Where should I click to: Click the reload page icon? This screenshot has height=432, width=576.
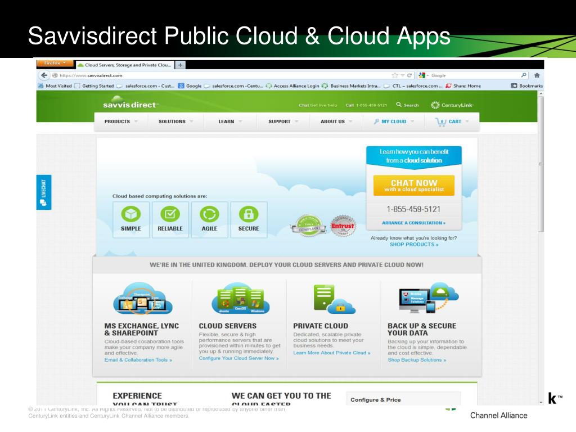(409, 75)
